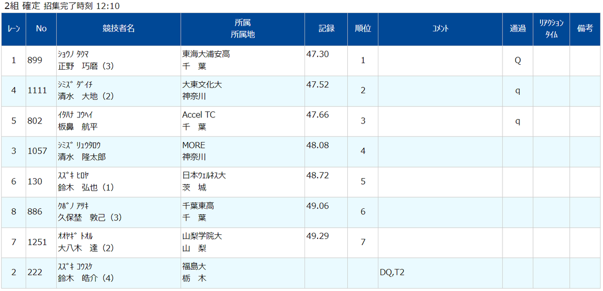
Task: Click the record 47.30
Action: coord(318,54)
